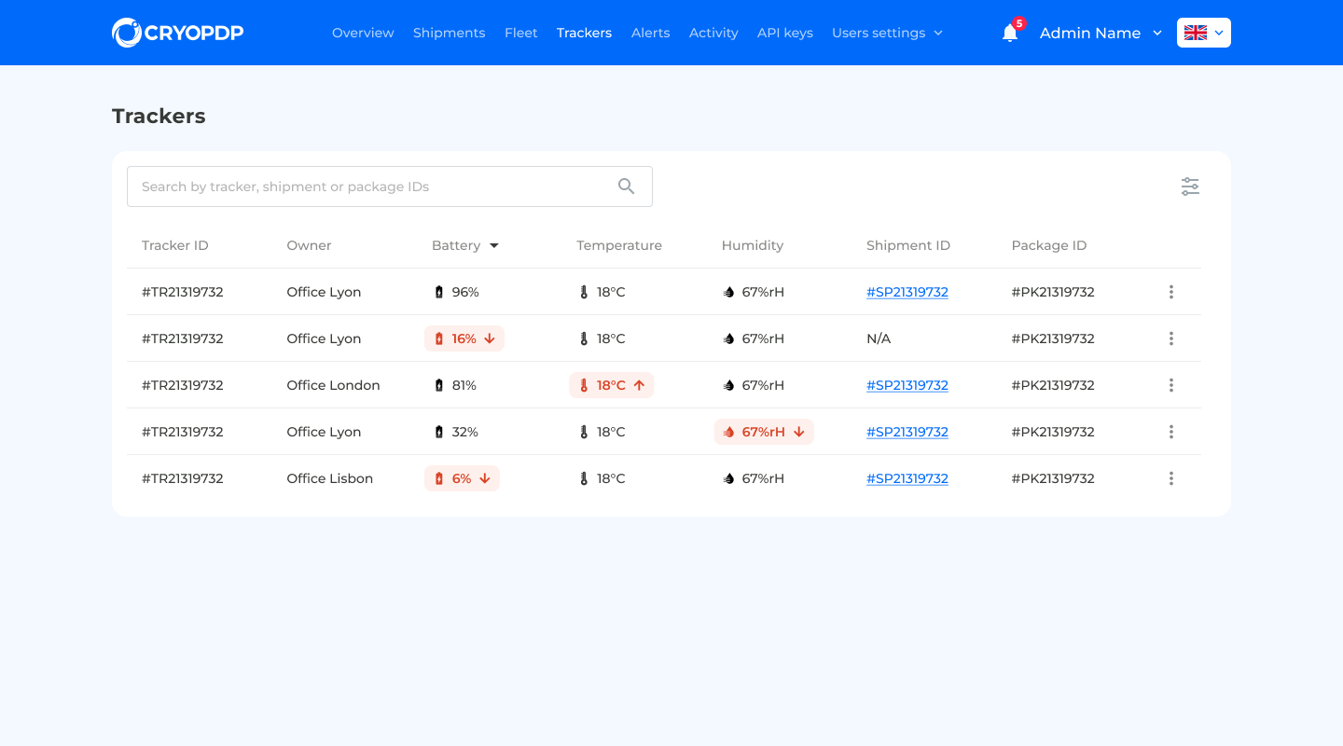View the Activity page
Viewport: 1343px width, 746px height.
[x=713, y=33]
